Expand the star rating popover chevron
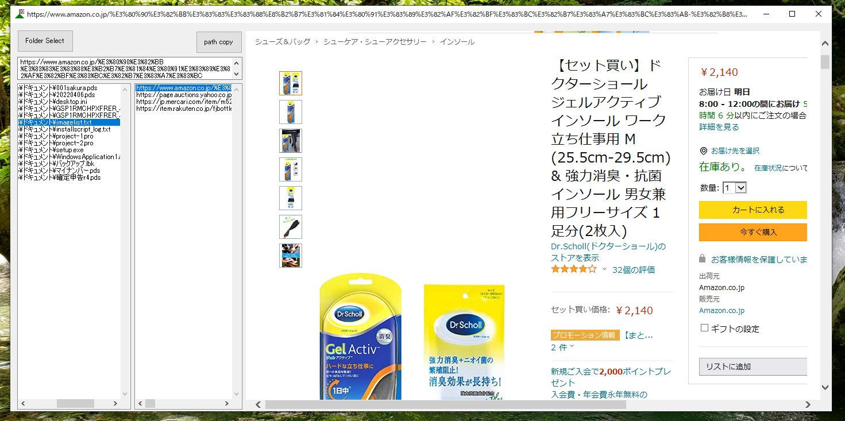845x421 pixels. 604,269
